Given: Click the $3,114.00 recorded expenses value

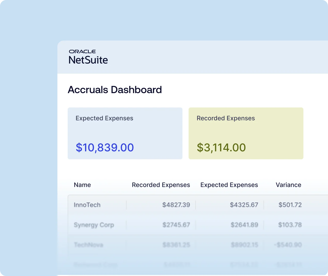Looking at the screenshot, I should tap(221, 148).
